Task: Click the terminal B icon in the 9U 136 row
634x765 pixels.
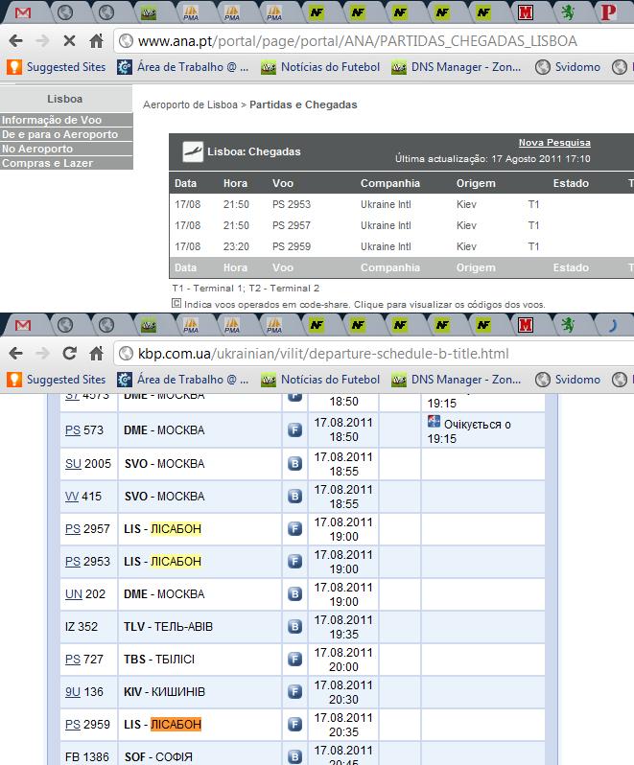Action: (295, 692)
